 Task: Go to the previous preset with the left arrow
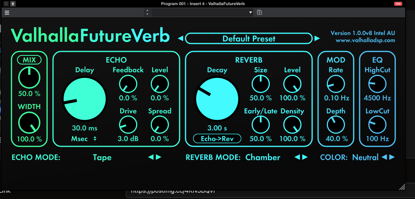tap(180, 39)
